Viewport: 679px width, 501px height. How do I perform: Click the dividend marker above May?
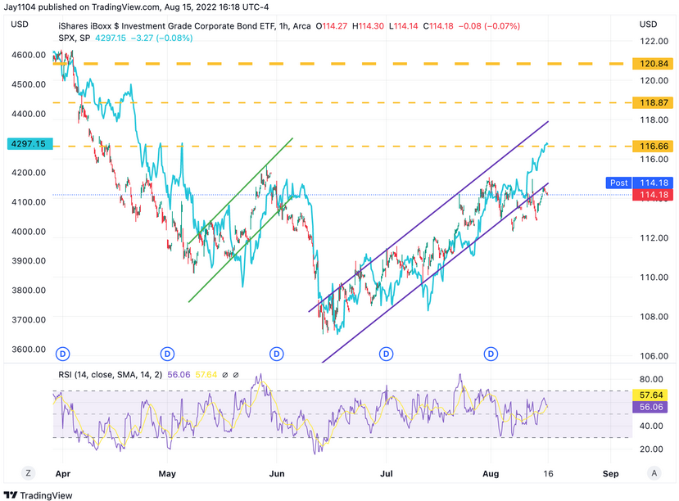167,354
